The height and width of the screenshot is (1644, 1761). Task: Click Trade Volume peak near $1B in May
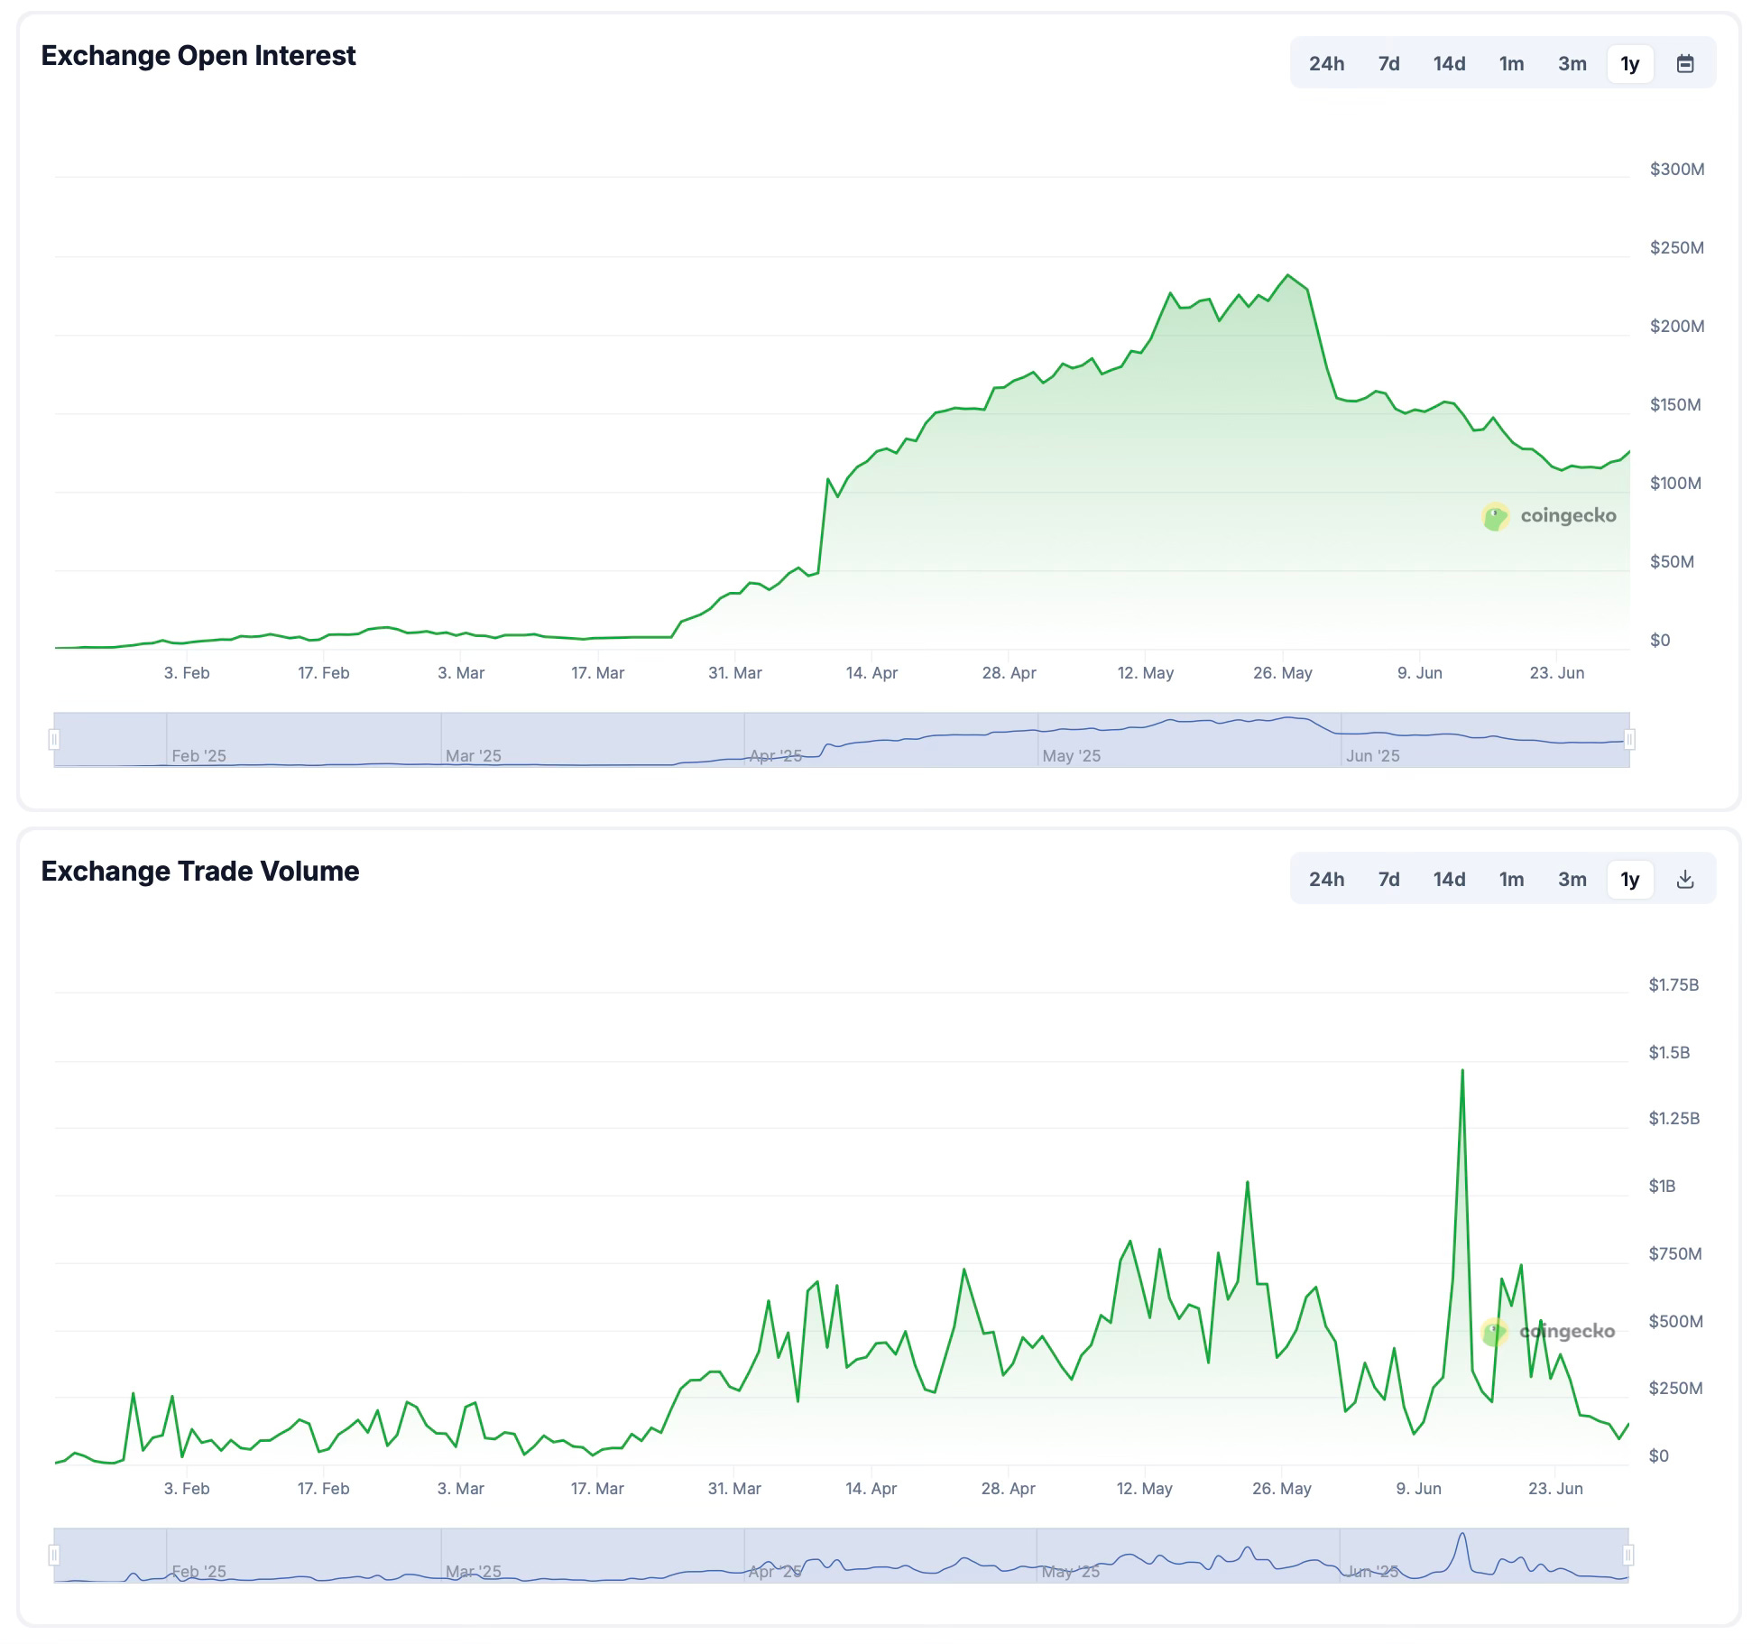click(1247, 1182)
